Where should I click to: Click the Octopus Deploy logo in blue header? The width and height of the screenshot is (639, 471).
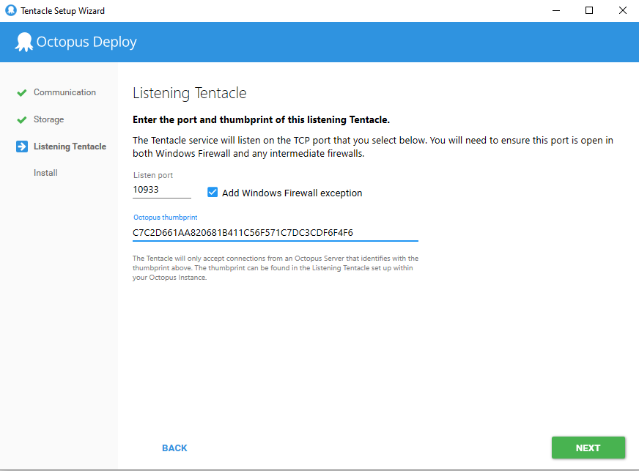tap(24, 42)
